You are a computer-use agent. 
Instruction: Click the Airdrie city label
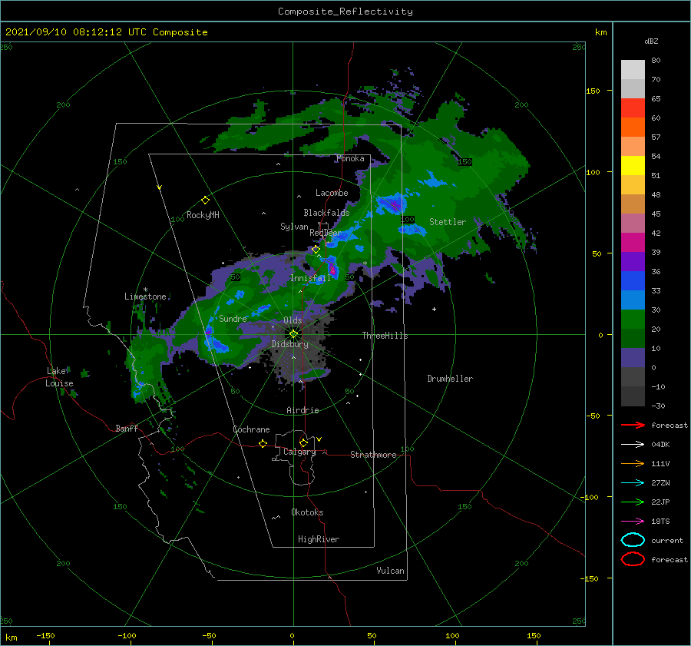point(303,410)
